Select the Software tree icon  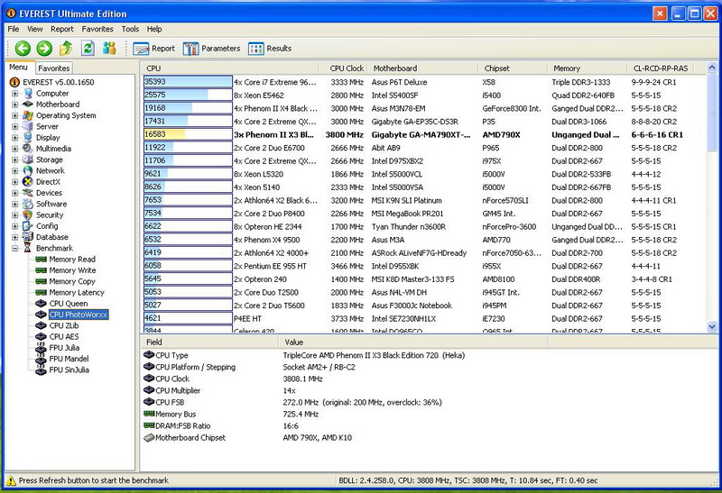[28, 204]
